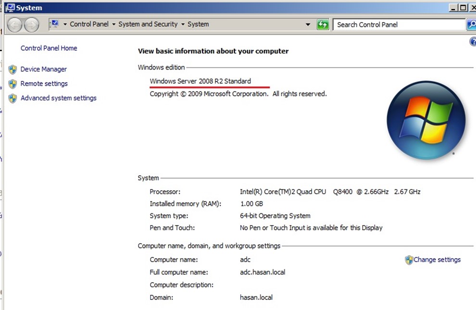
Task: Click the green Refresh button
Action: click(x=323, y=24)
